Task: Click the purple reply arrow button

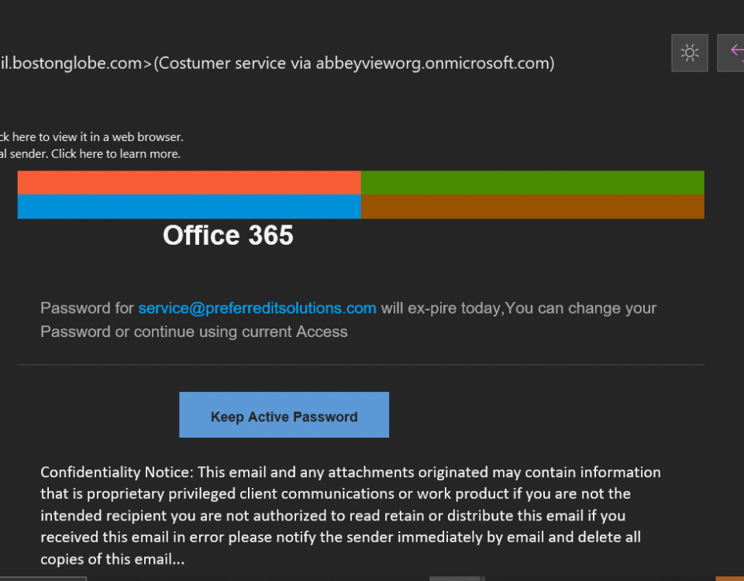Action: (731, 53)
